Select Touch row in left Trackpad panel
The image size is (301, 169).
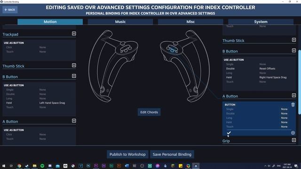tap(39, 52)
